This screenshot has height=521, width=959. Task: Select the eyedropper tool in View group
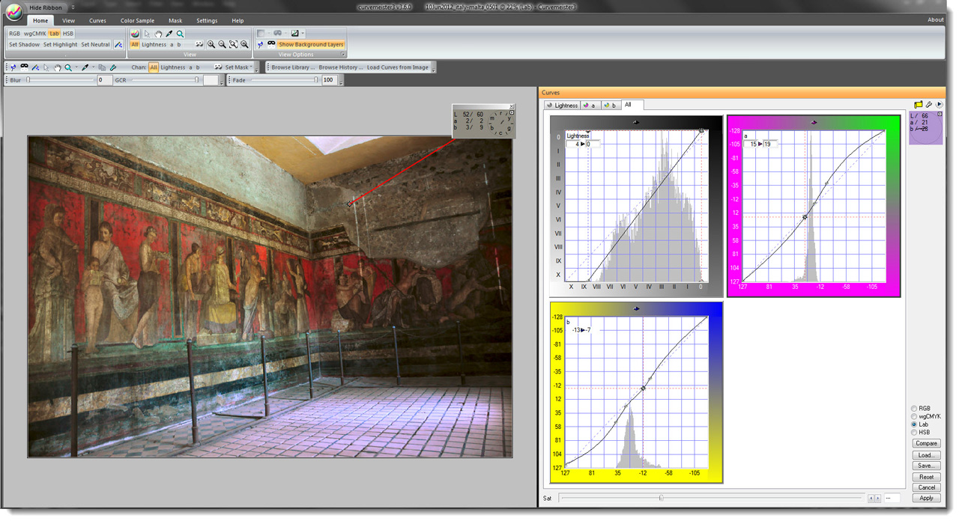tap(169, 34)
